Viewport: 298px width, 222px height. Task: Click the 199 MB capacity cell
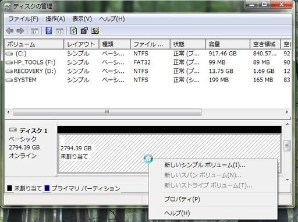tap(219, 80)
